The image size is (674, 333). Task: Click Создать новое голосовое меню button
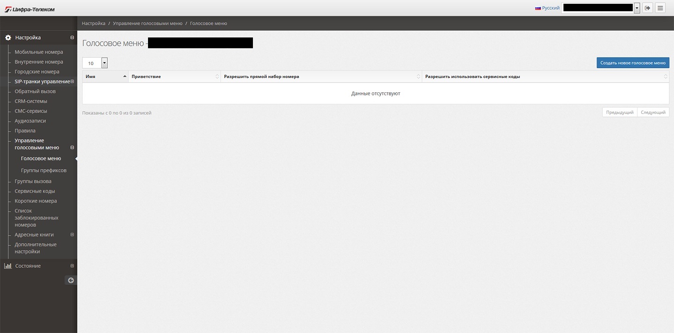633,63
